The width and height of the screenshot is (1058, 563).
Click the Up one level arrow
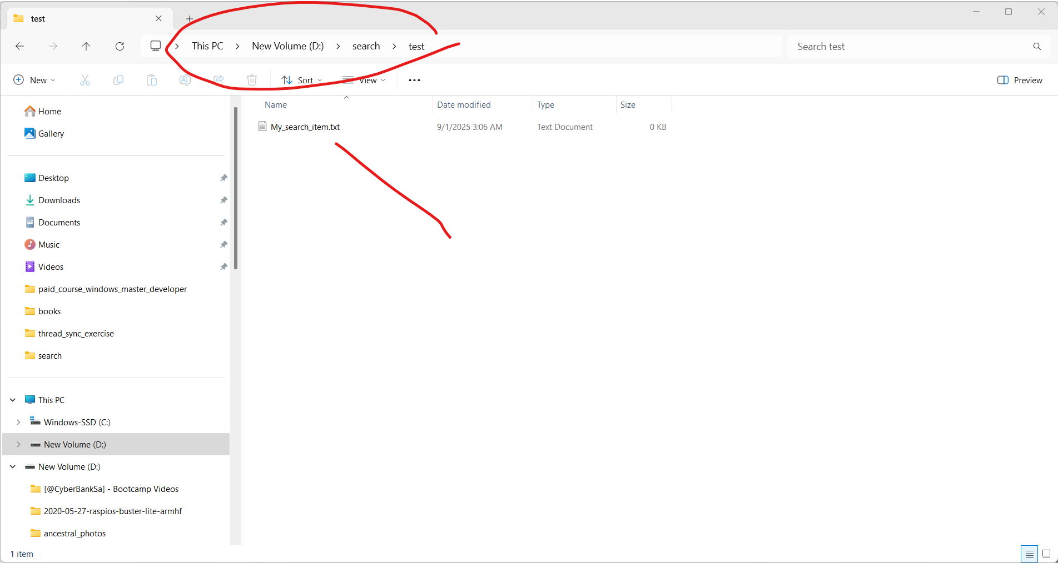(x=86, y=46)
